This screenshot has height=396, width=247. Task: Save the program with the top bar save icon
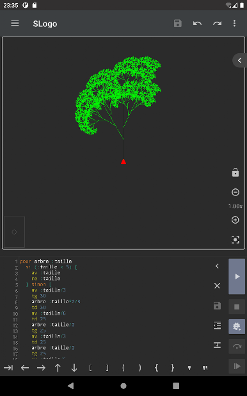pos(178,24)
